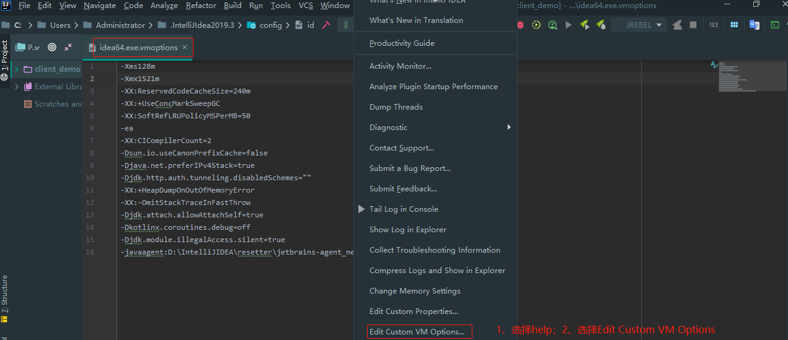Open the Build menu

233,6
